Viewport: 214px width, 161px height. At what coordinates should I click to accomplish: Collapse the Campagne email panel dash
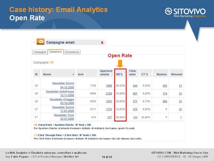[34, 42]
